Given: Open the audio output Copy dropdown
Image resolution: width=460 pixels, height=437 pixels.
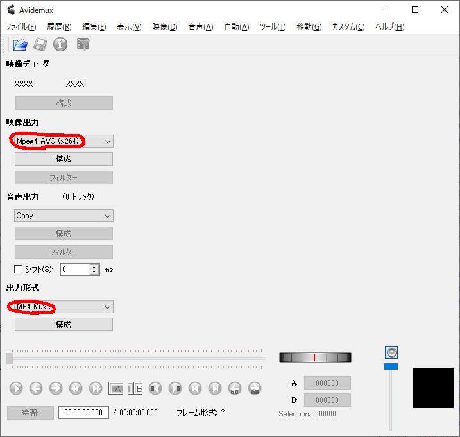Looking at the screenshot, I should click(64, 216).
